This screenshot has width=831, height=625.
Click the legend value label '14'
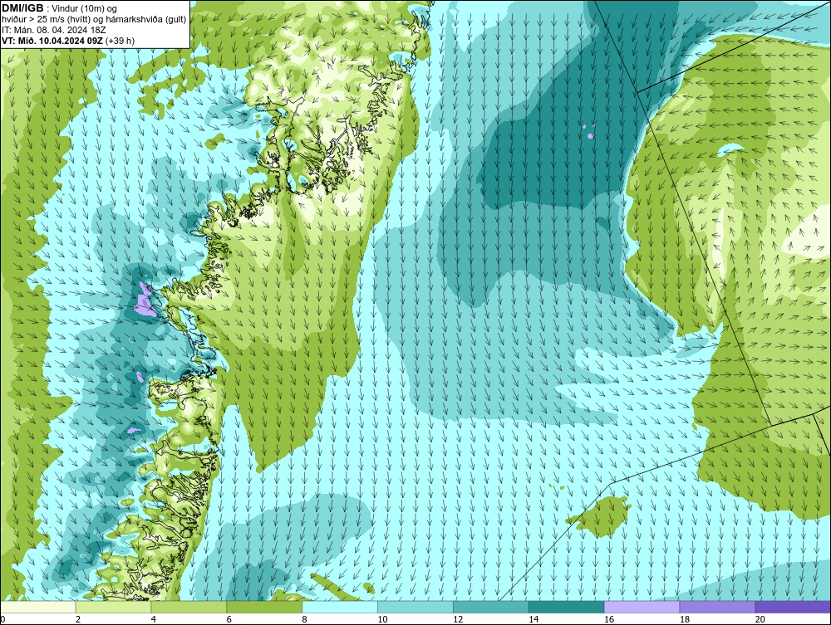tap(534, 619)
